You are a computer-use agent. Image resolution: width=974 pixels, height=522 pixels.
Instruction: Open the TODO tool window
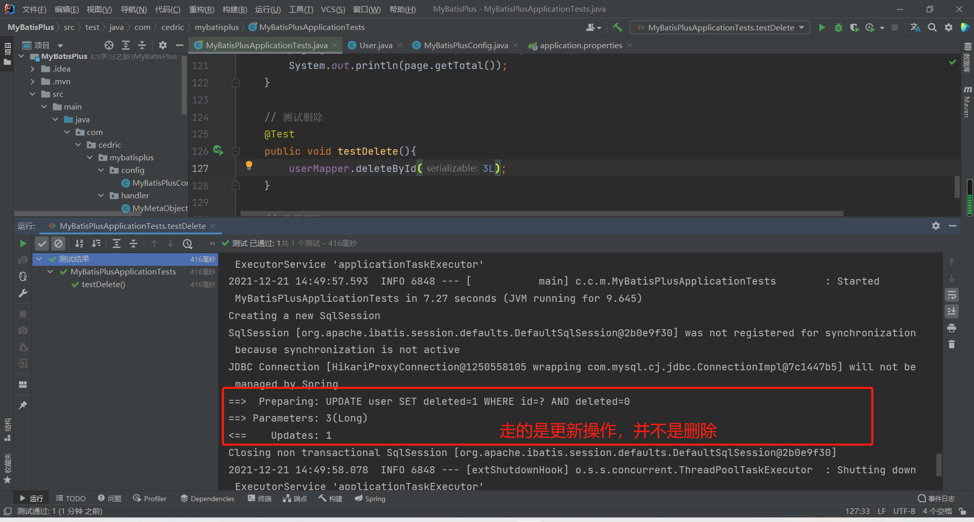[x=71, y=499]
